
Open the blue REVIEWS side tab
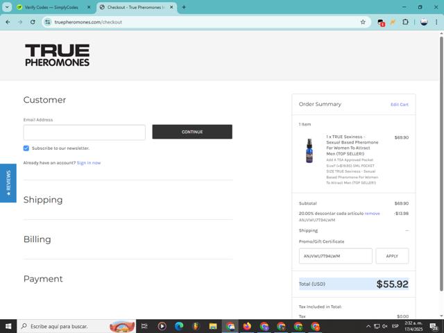coord(8,183)
